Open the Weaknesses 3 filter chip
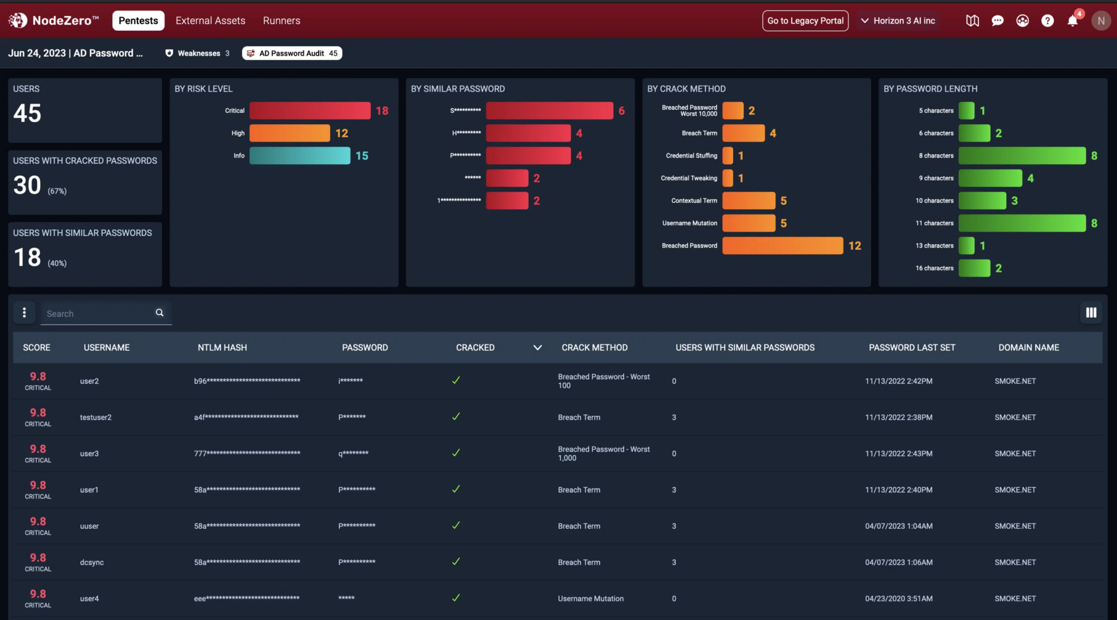1117x620 pixels. point(196,53)
